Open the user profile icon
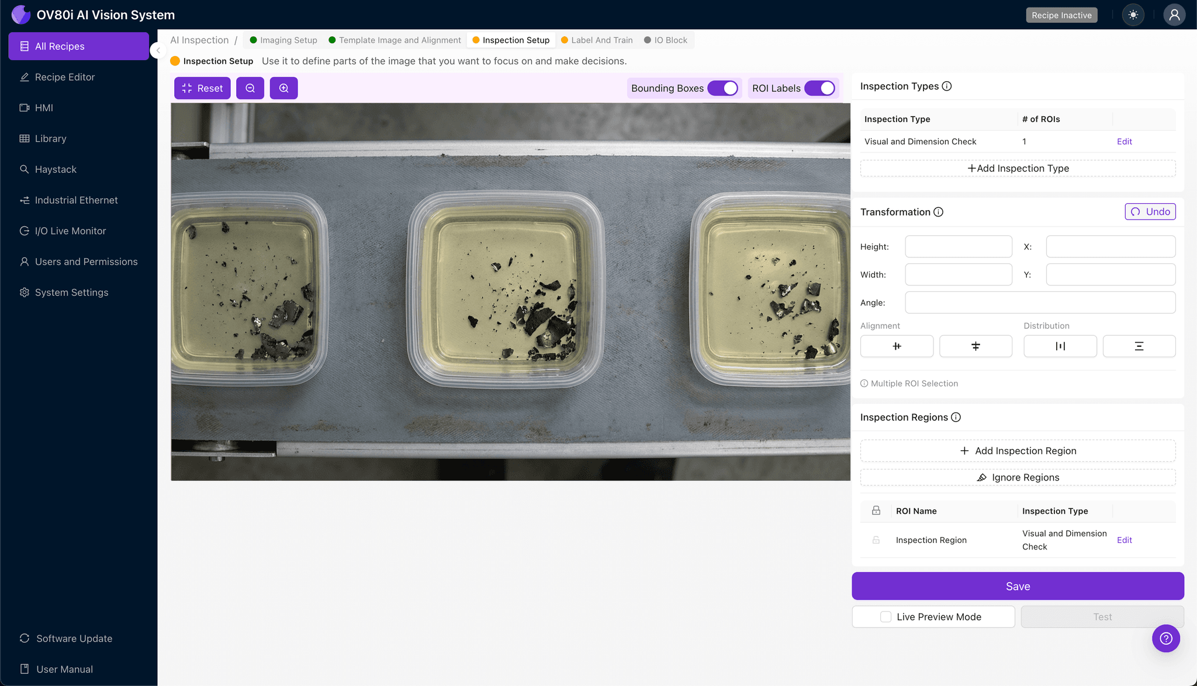Screen dimensions: 1197x686 1175,15
